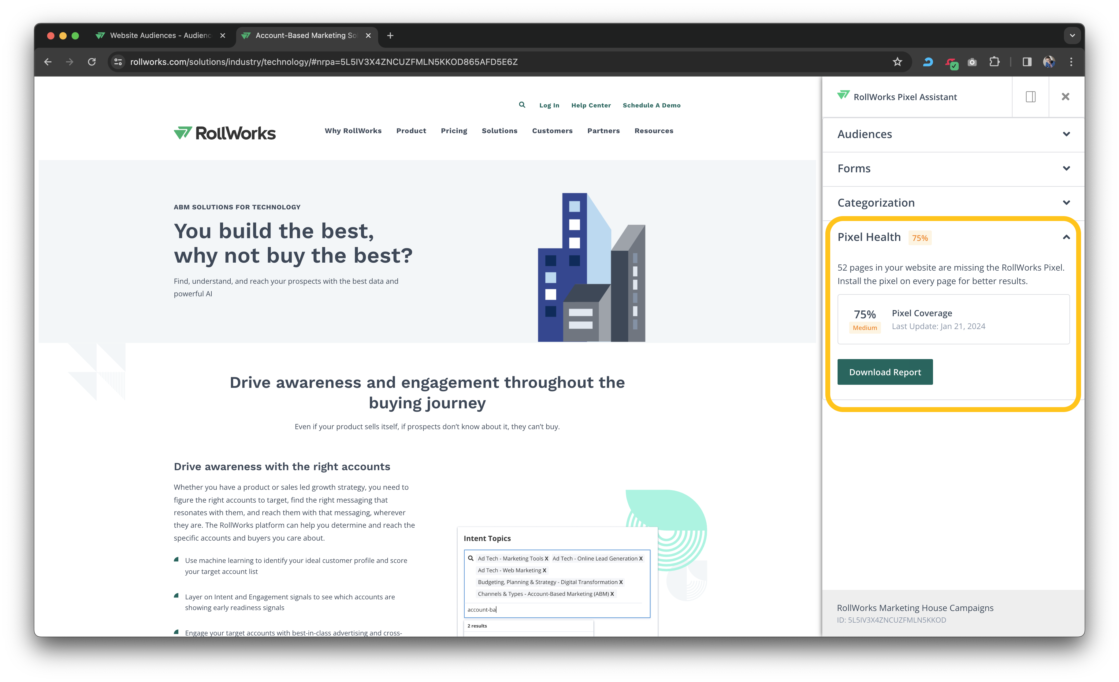Toggle the Chrome side panel icon

click(1027, 62)
